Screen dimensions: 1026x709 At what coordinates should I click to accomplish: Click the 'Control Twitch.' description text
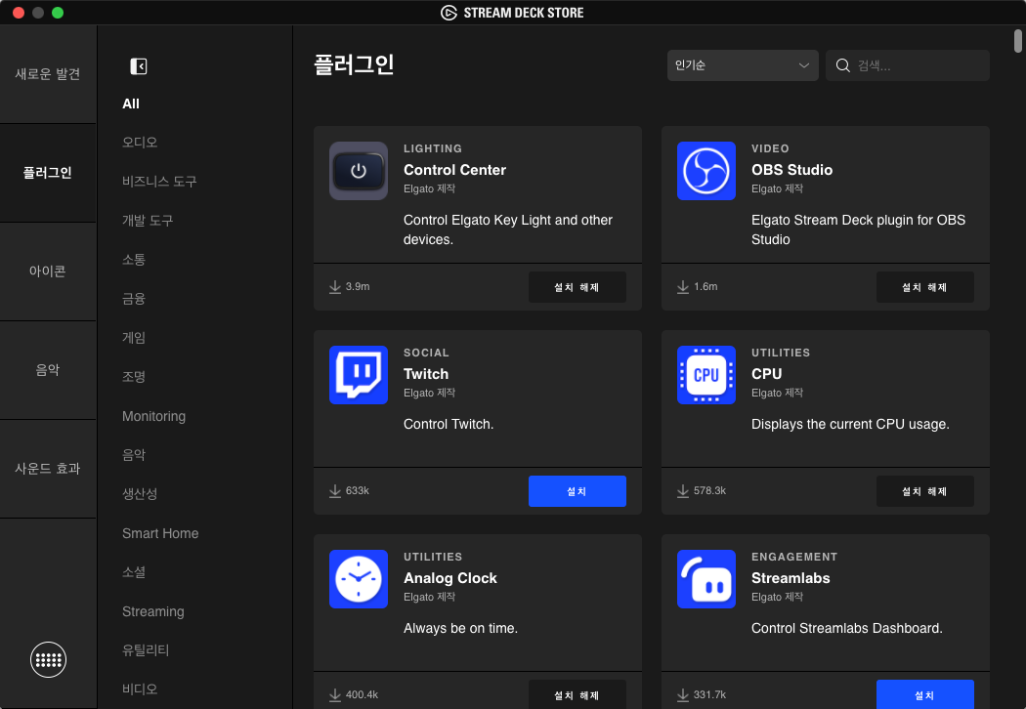point(449,425)
